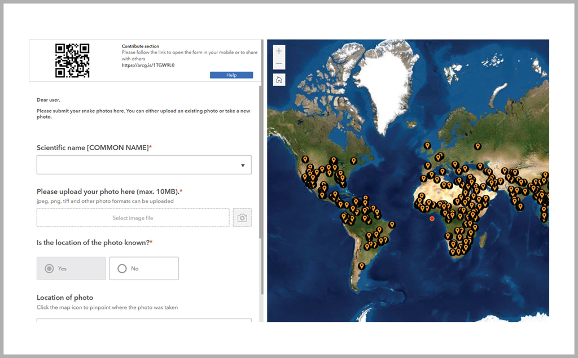Click the QR code for the contribute form

pyautogui.click(x=73, y=60)
